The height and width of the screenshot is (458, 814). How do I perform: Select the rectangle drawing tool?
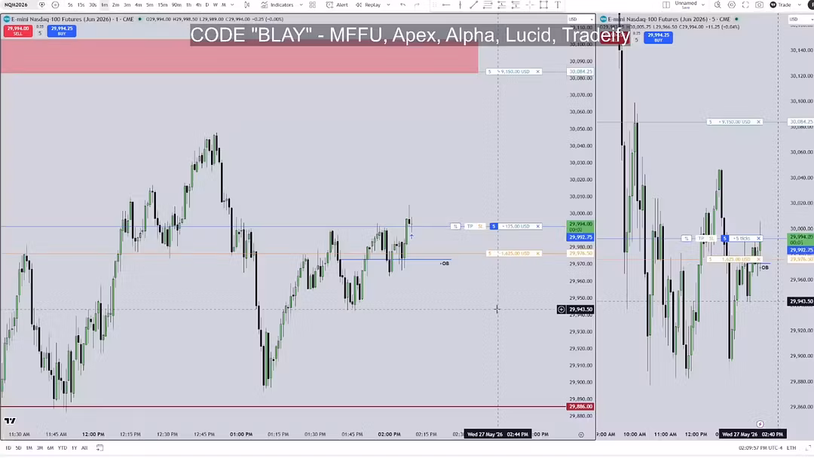pos(543,5)
